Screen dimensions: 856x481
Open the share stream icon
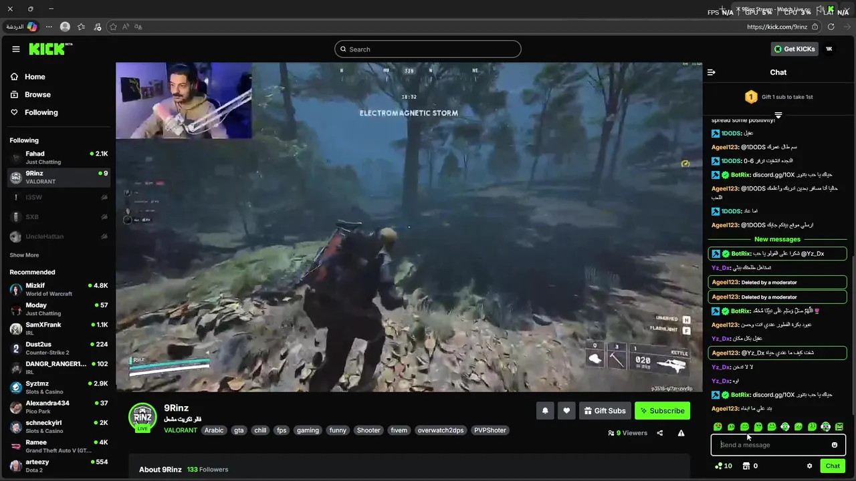(x=660, y=433)
